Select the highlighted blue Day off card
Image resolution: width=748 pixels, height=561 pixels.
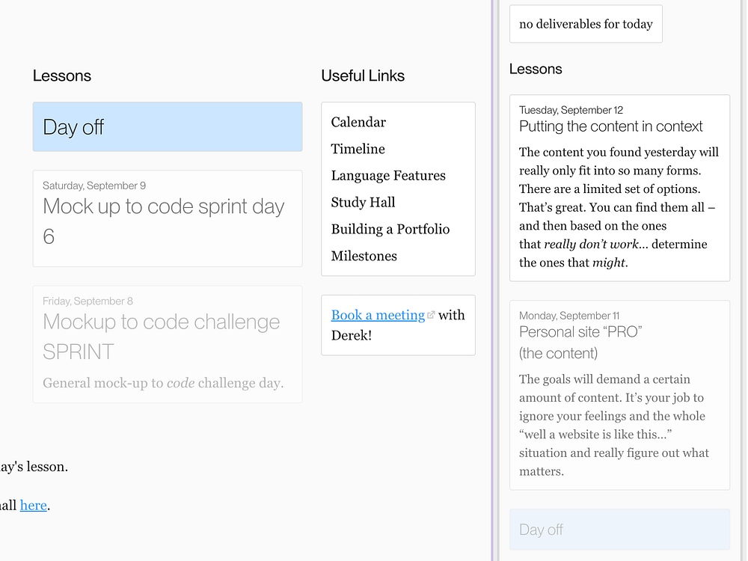[168, 127]
